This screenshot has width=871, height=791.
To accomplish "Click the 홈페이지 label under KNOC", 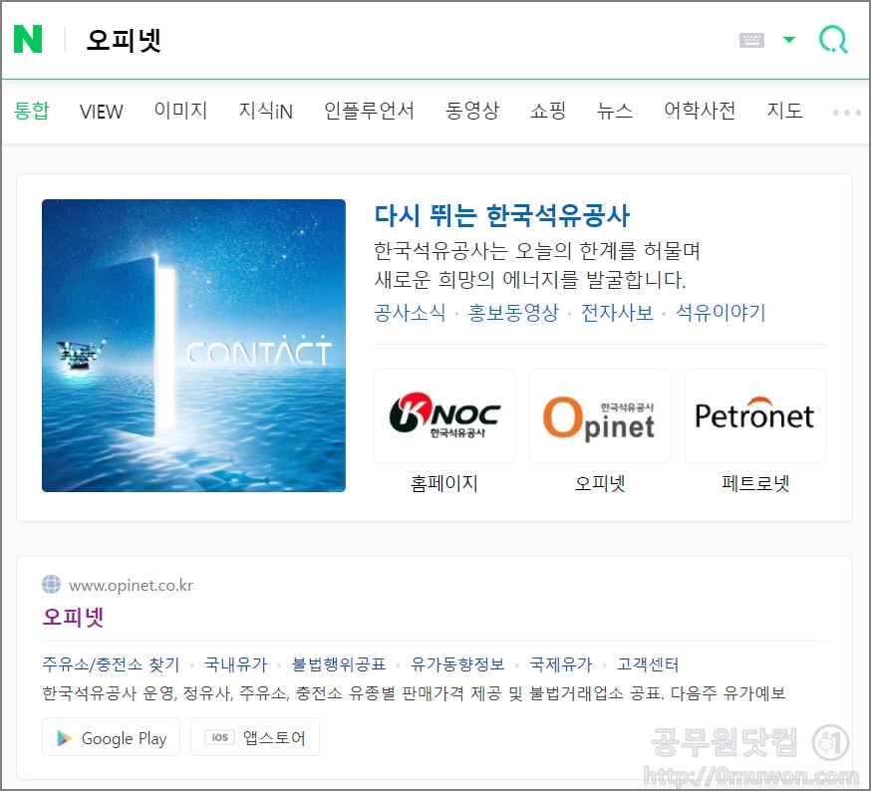I will pyautogui.click(x=443, y=483).
